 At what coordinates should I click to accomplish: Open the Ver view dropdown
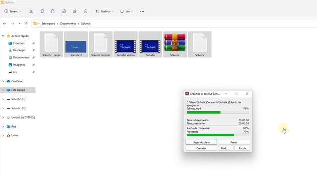(x=126, y=11)
